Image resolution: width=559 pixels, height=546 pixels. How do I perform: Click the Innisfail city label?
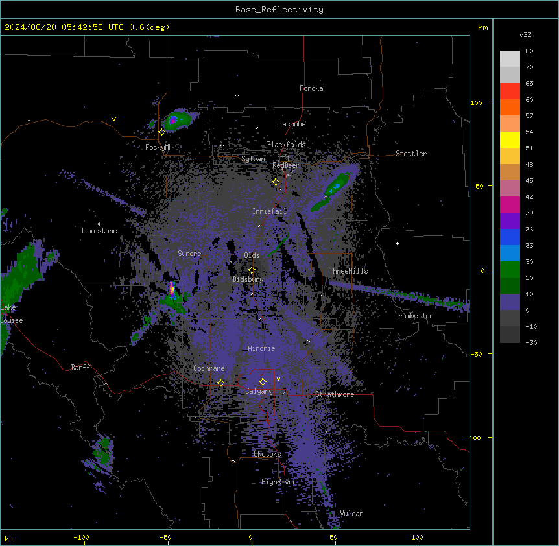click(x=270, y=211)
